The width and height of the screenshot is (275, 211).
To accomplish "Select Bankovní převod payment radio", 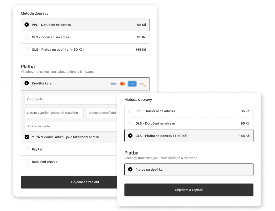I will 27,161.
